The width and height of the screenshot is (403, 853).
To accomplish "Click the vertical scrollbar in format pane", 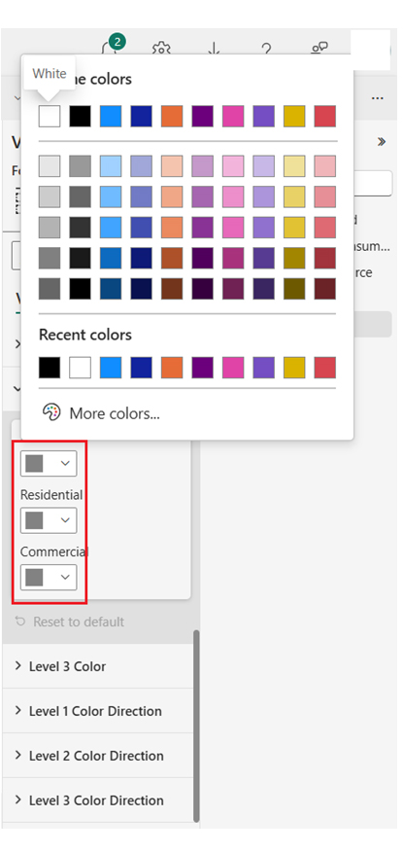I will (x=196, y=727).
